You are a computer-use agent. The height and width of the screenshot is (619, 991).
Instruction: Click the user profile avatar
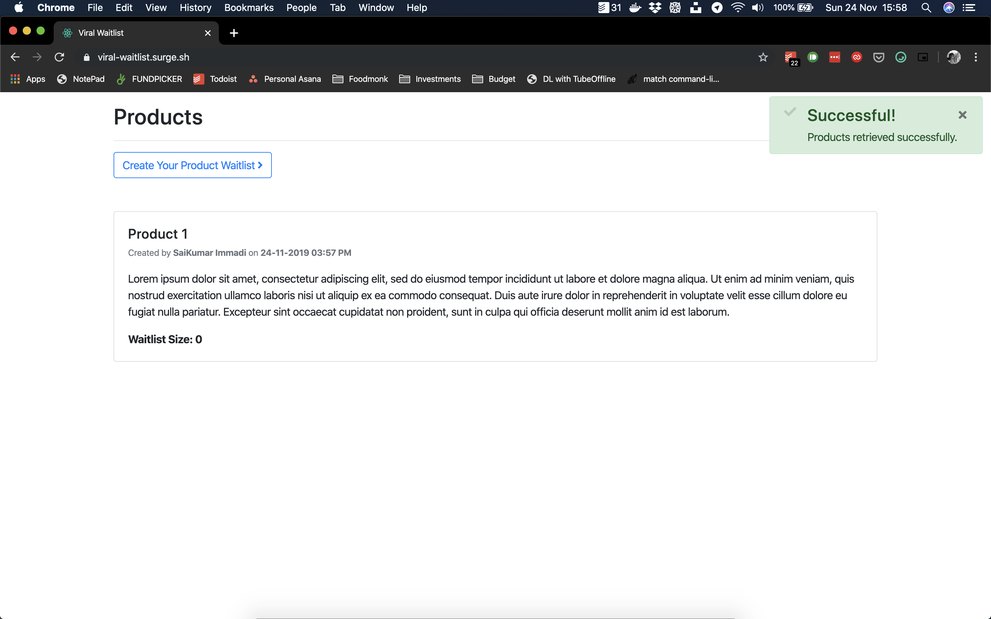pyautogui.click(x=953, y=57)
